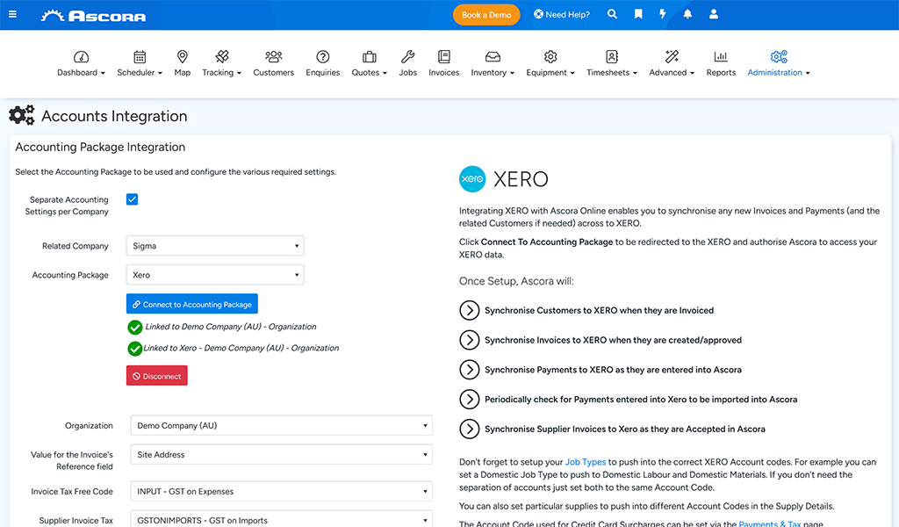Screen dimensions: 899x527
Task: Click arrow icon beside Synchronise Customers to XERO
Action: tap(470, 310)
